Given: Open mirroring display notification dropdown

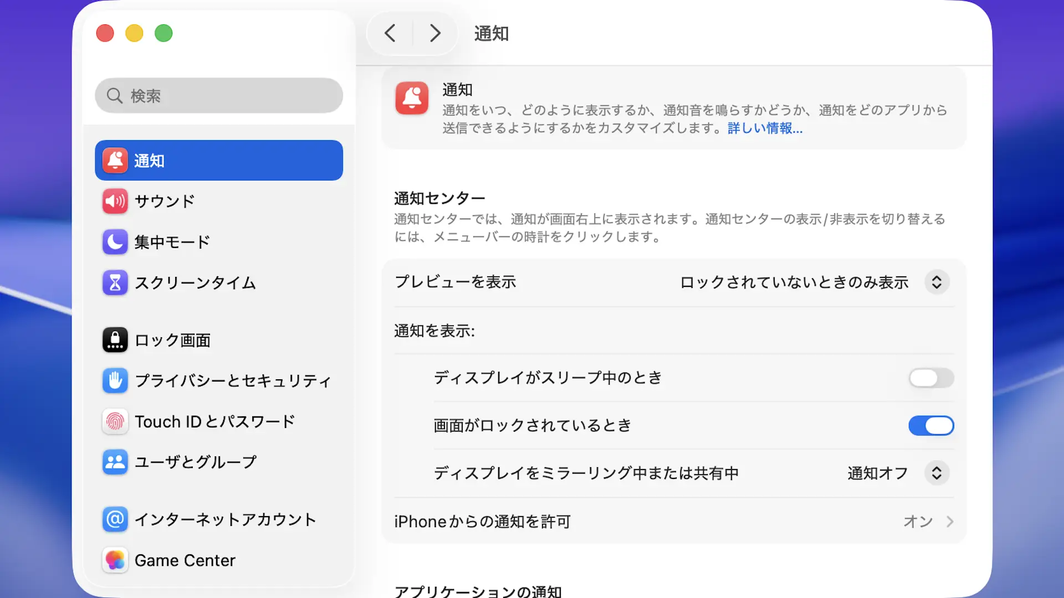Looking at the screenshot, I should coord(937,473).
